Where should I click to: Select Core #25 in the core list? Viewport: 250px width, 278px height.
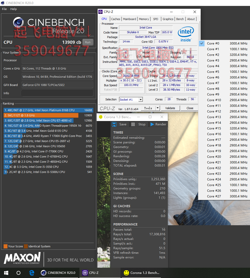224,185
